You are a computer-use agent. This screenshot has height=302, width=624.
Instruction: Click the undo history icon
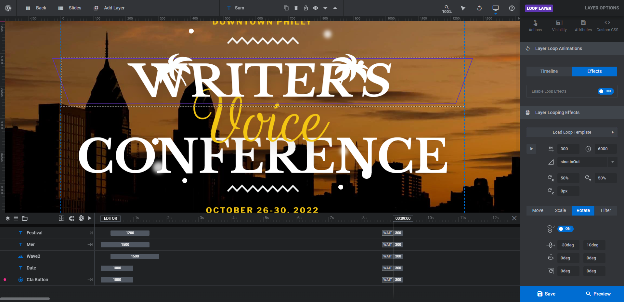point(479,8)
